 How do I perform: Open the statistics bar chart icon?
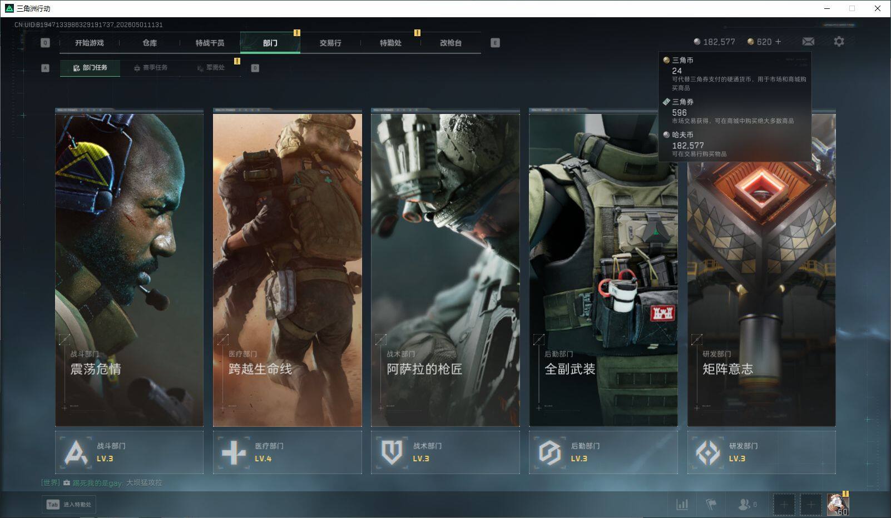coord(682,504)
